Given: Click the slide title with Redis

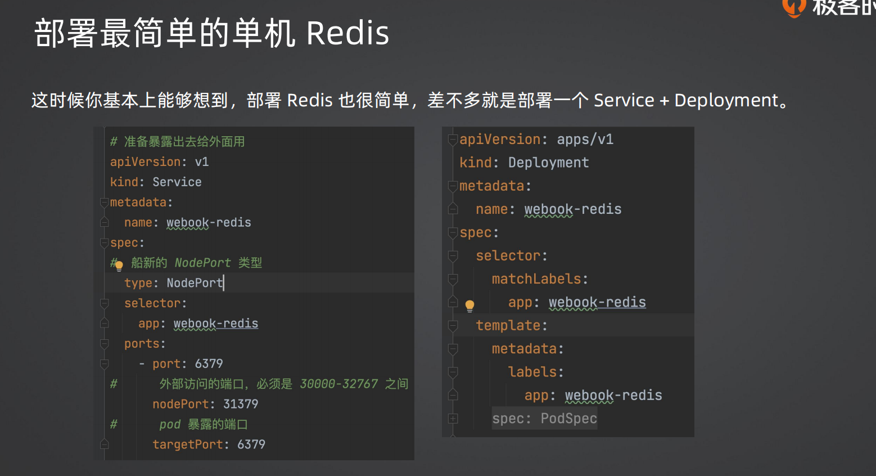Looking at the screenshot, I should tap(211, 33).
